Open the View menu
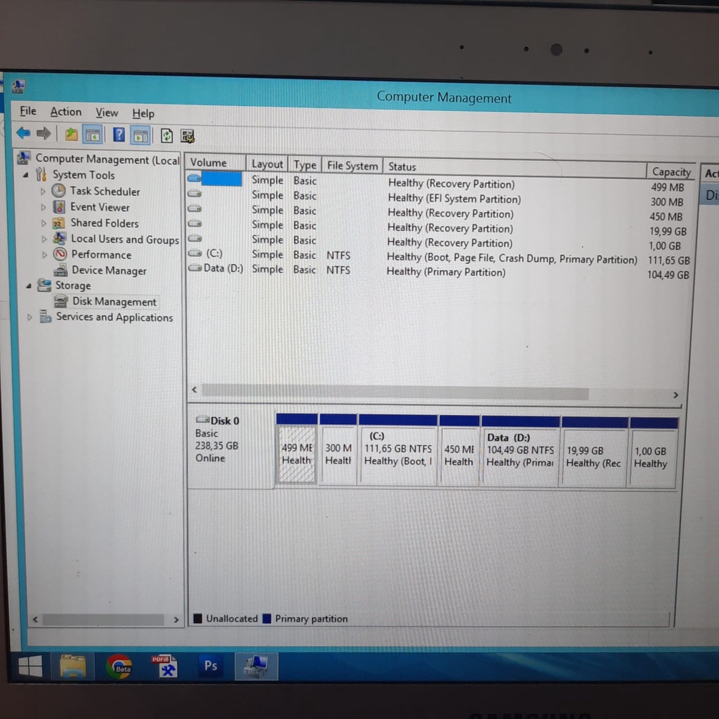Screen dimensions: 719x719 pos(107,113)
